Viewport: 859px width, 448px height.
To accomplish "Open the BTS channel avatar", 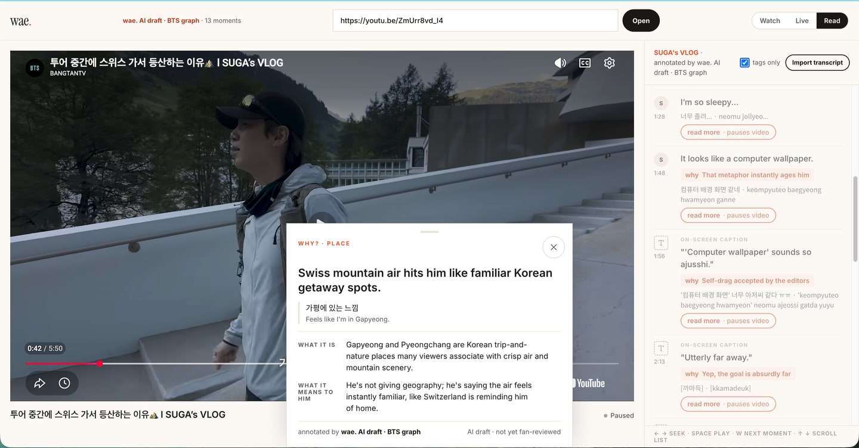I will click(35, 68).
